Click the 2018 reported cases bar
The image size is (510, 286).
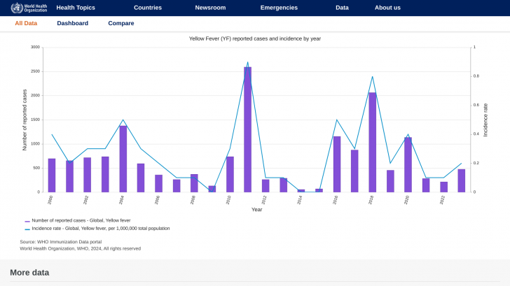372,142
